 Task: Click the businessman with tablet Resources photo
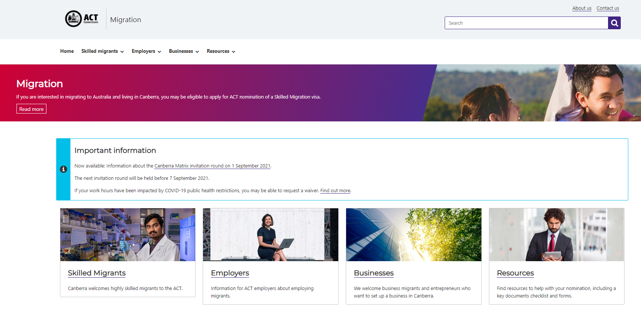click(557, 235)
